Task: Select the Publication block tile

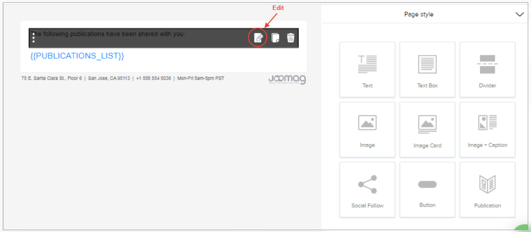Action: [x=487, y=190]
